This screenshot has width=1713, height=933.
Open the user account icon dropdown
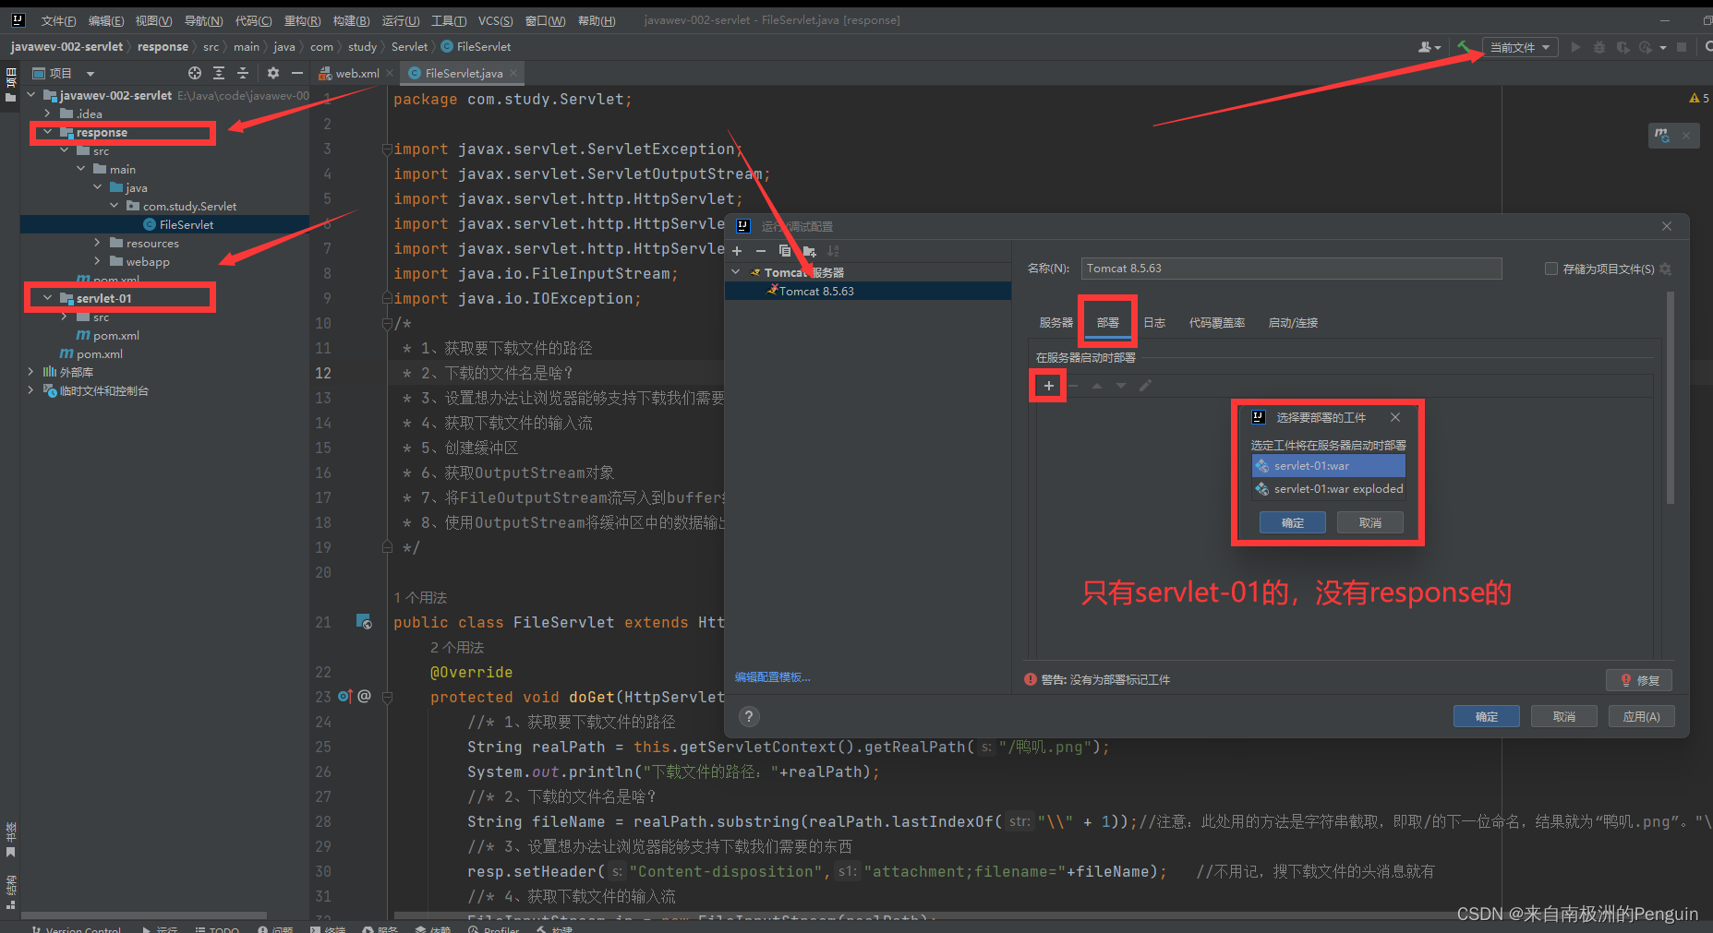(1429, 47)
